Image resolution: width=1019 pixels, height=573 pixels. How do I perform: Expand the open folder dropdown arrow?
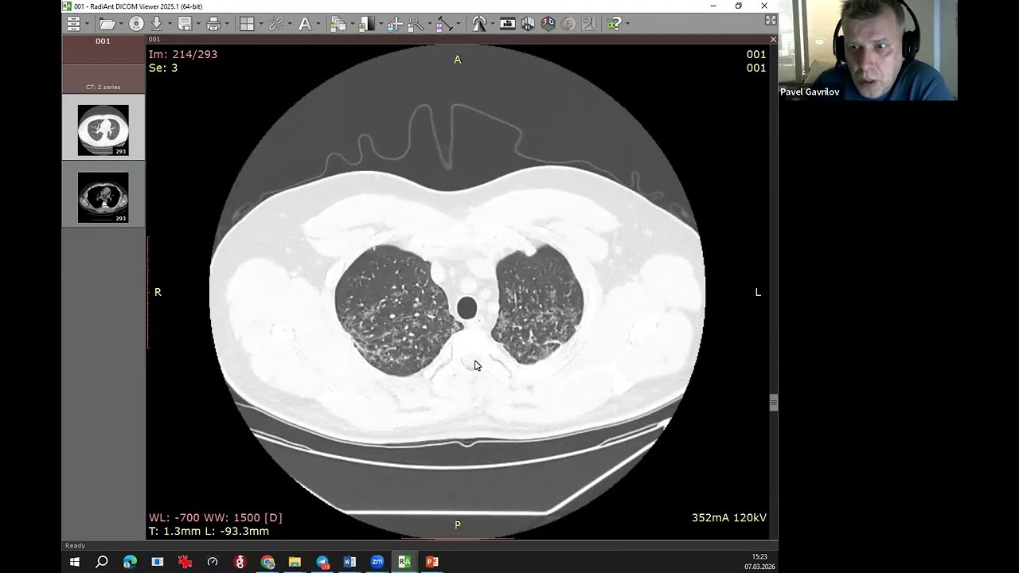120,24
